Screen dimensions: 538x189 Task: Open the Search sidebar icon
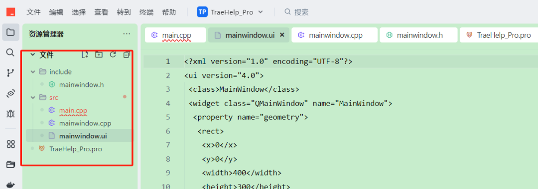(x=10, y=52)
